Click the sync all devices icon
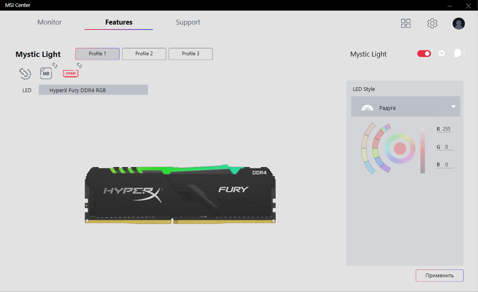The height and width of the screenshot is (292, 478). point(25,73)
